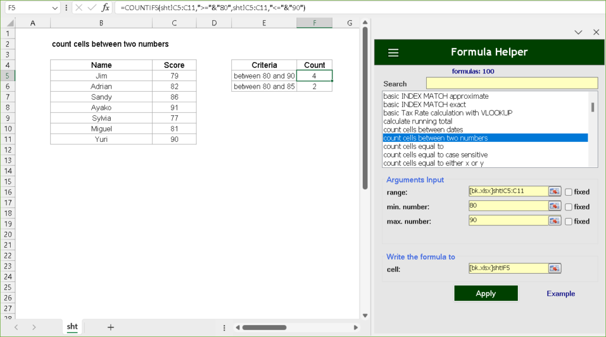Image resolution: width=606 pixels, height=337 pixels.
Task: Click the formula bar Cancel X icon
Action: pyautogui.click(x=79, y=8)
